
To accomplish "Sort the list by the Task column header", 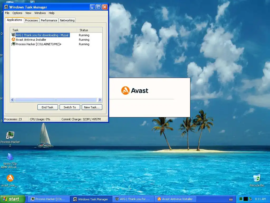I will (x=44, y=30).
